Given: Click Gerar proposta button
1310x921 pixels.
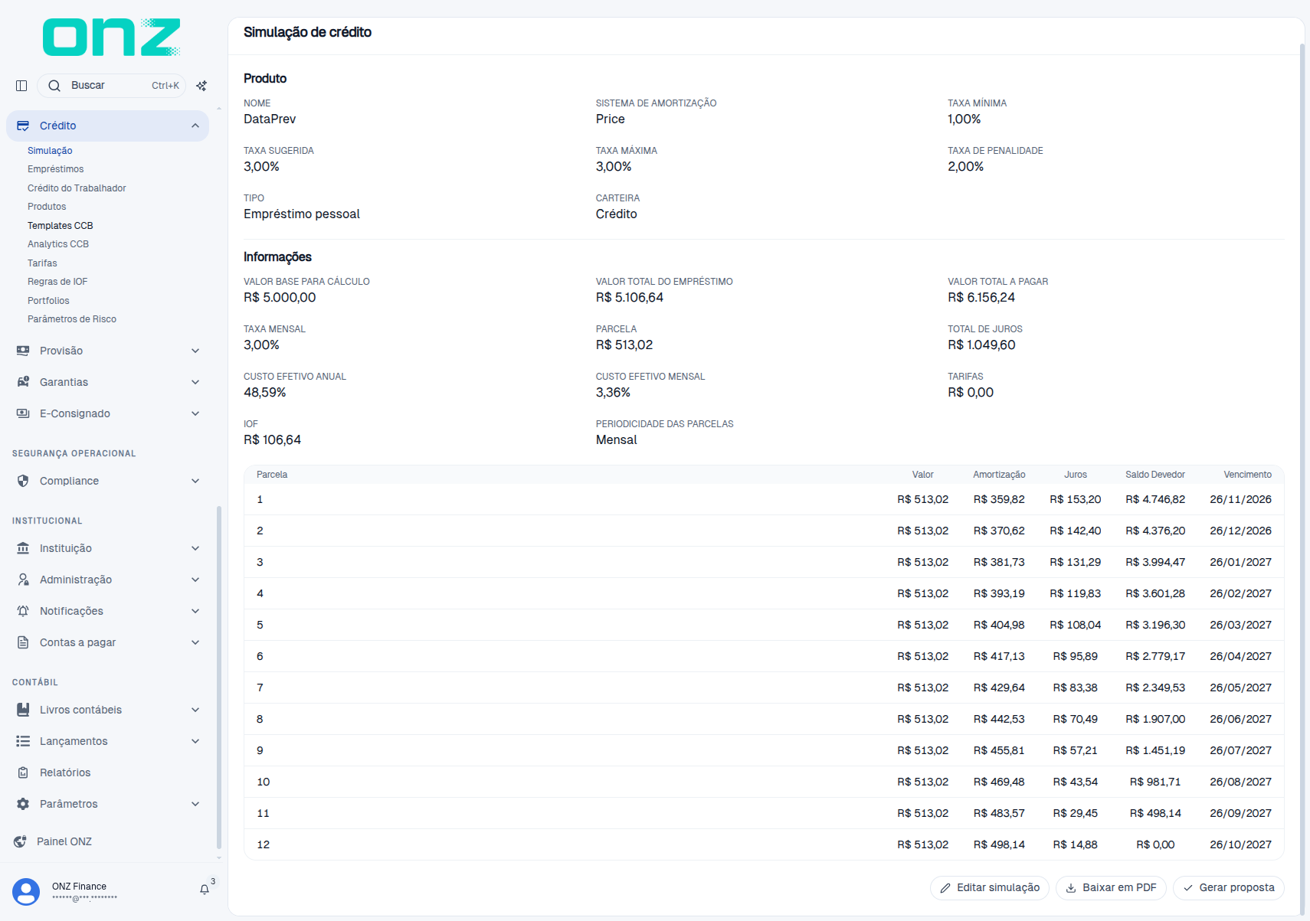Looking at the screenshot, I should pyautogui.click(x=1229, y=888).
